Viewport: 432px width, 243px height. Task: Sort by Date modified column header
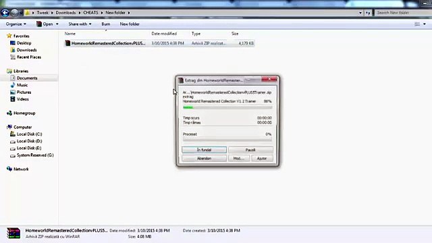164,34
